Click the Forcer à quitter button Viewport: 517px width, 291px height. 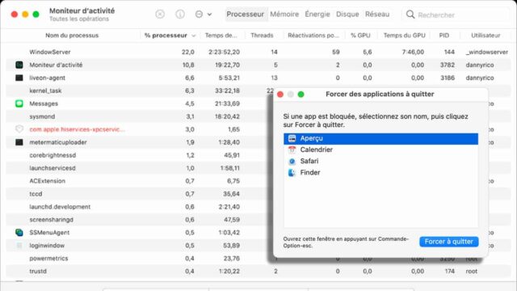coord(449,242)
